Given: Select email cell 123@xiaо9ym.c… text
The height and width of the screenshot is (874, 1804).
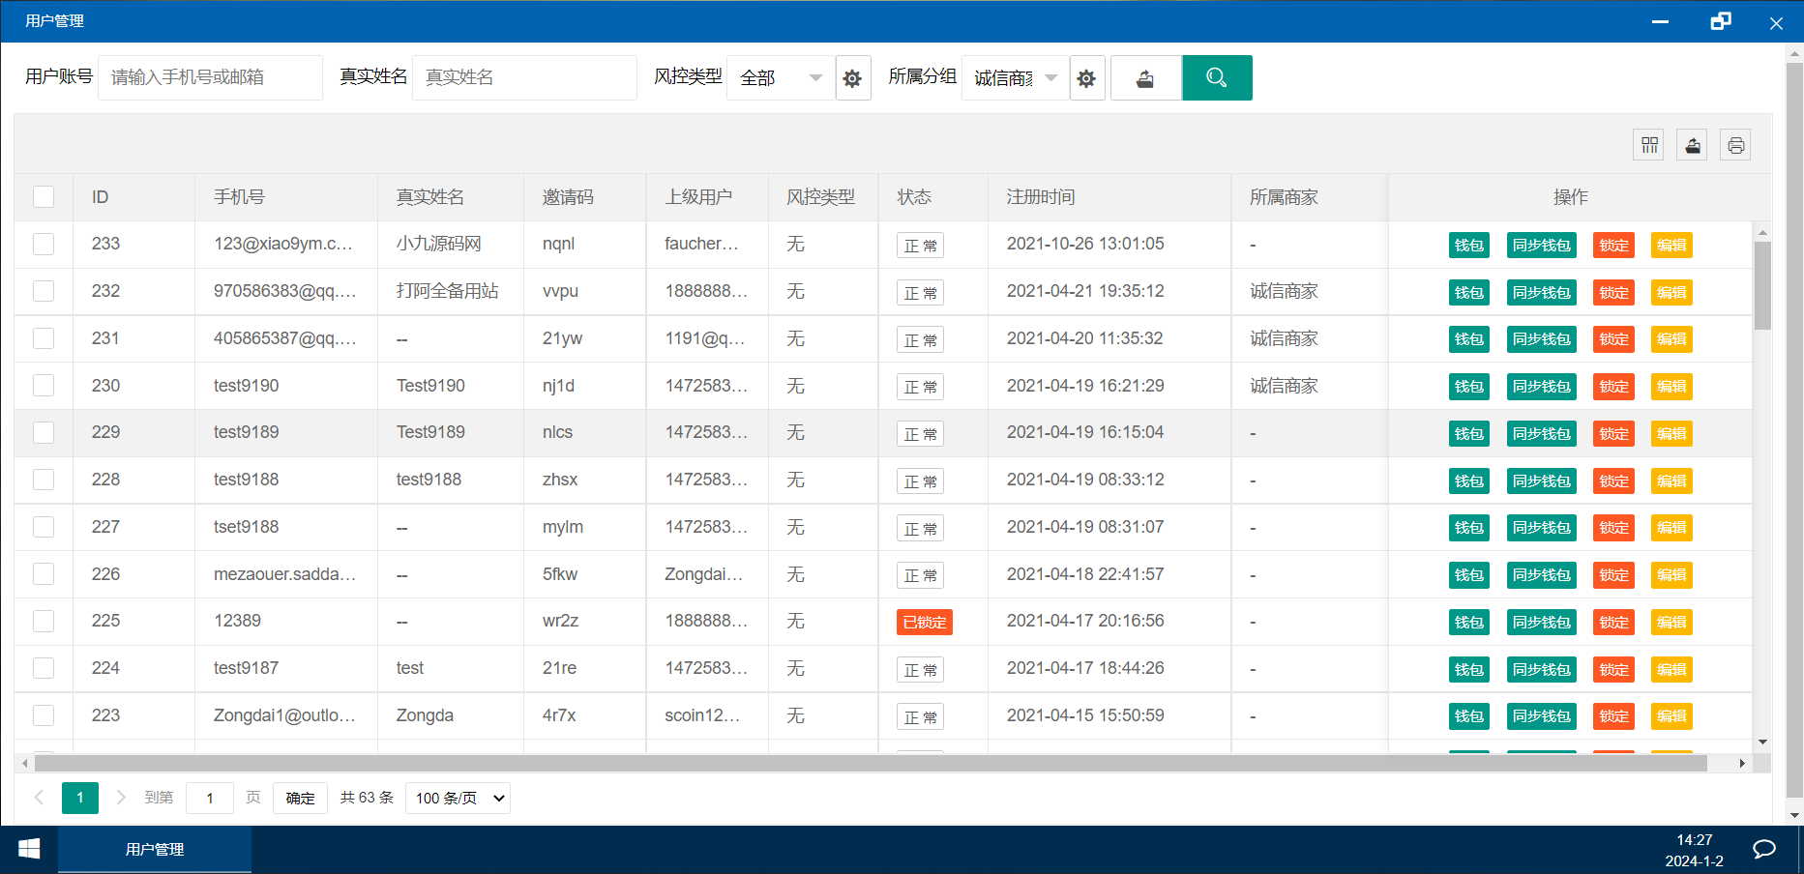Looking at the screenshot, I should tap(283, 244).
